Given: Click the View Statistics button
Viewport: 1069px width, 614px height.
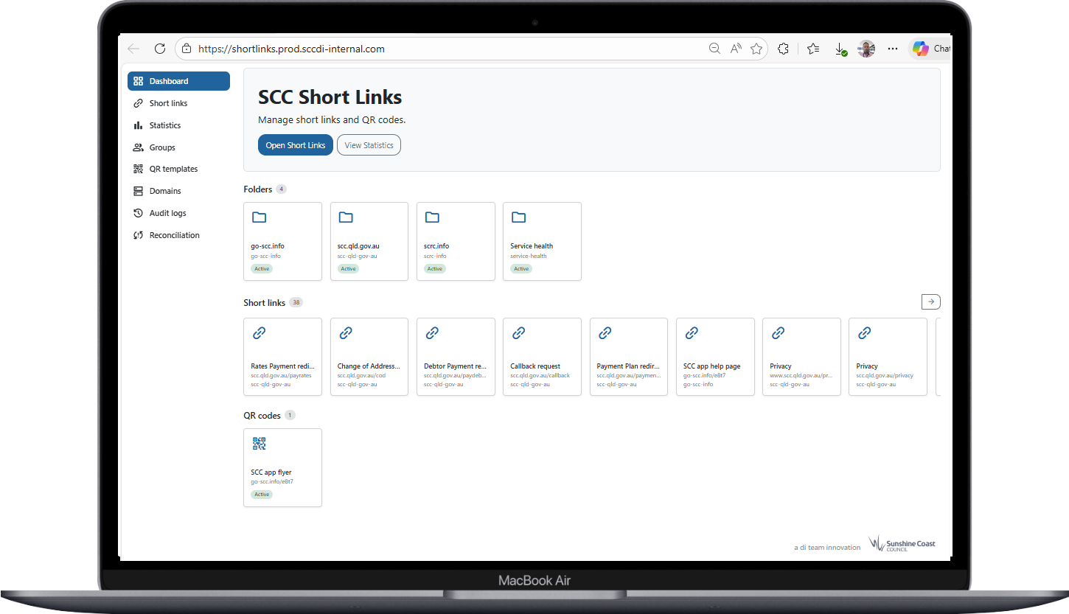Looking at the screenshot, I should click(x=369, y=144).
